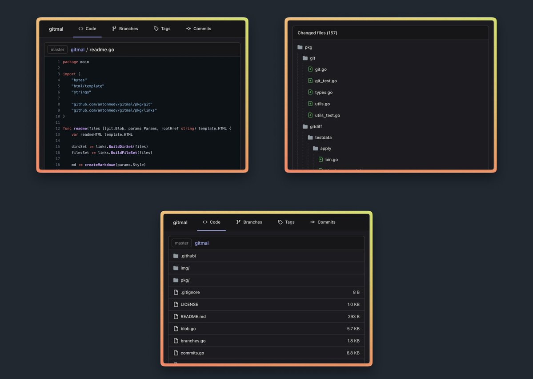Click the folder icon beside gitdiff
533x379 pixels.
pos(305,126)
